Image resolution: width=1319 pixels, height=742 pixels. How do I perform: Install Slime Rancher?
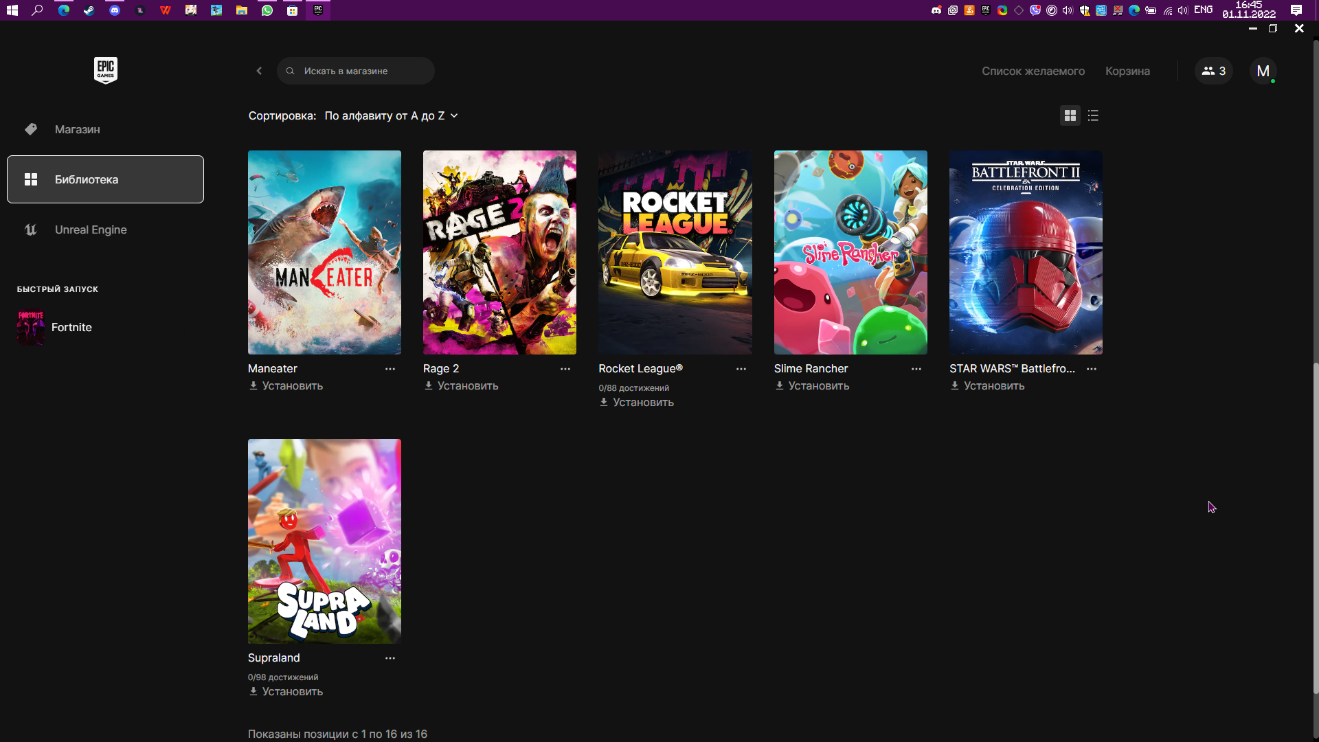coord(812,386)
